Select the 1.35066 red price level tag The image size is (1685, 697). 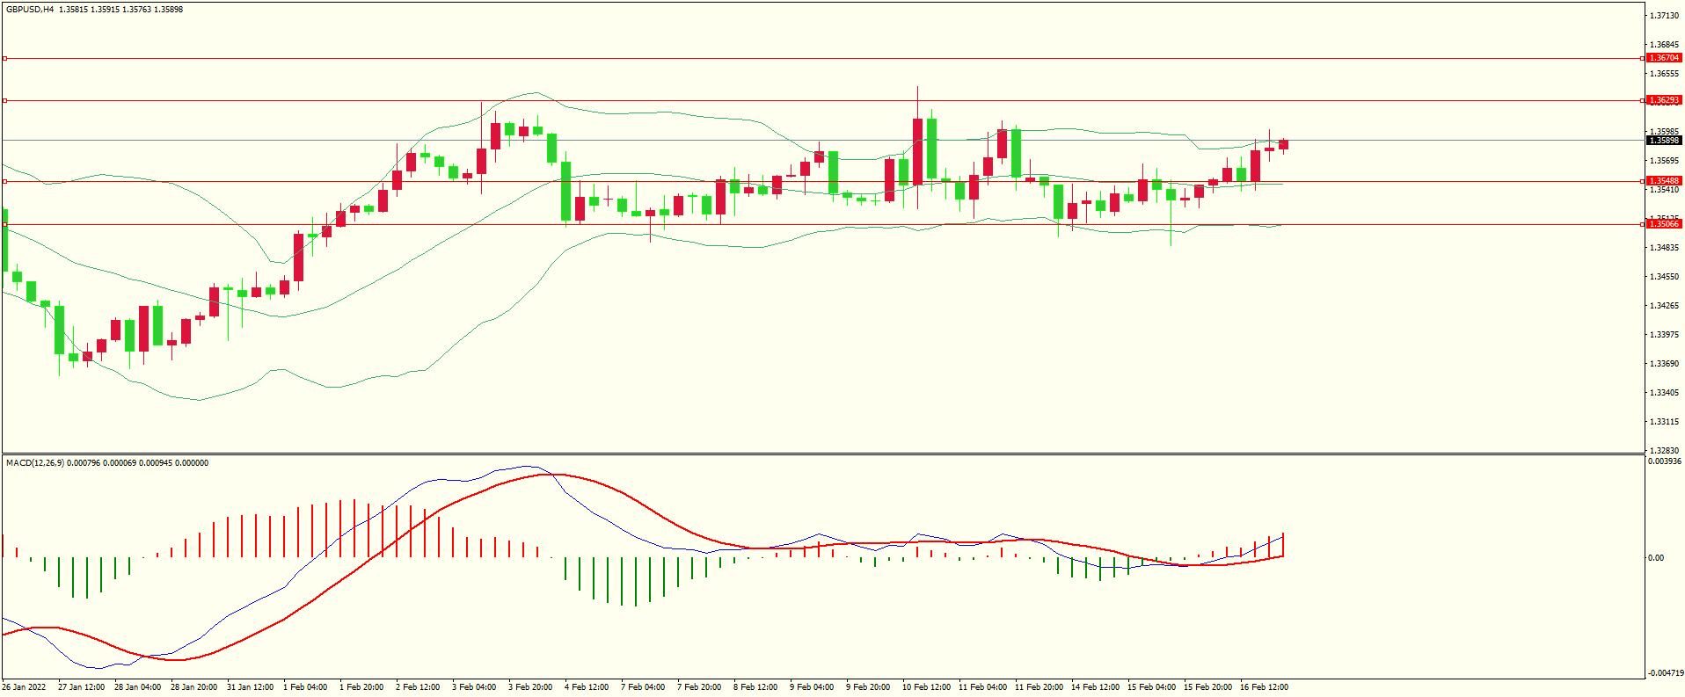(1664, 224)
